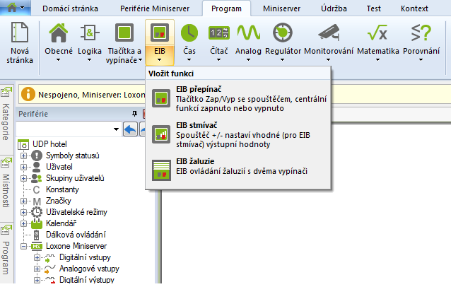Open the Obecné house icon

[x=59, y=33]
